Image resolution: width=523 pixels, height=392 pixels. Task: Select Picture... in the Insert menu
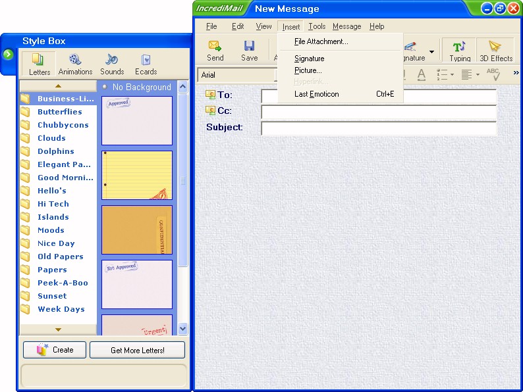pyautogui.click(x=308, y=70)
